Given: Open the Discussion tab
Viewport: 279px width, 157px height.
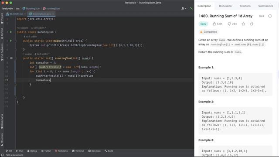Looking at the screenshot, I should (x=225, y=6).
